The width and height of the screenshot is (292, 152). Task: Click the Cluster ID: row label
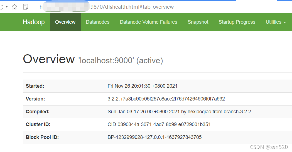click(38, 124)
